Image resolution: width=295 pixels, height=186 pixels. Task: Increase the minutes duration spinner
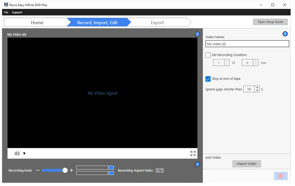coord(256,61)
